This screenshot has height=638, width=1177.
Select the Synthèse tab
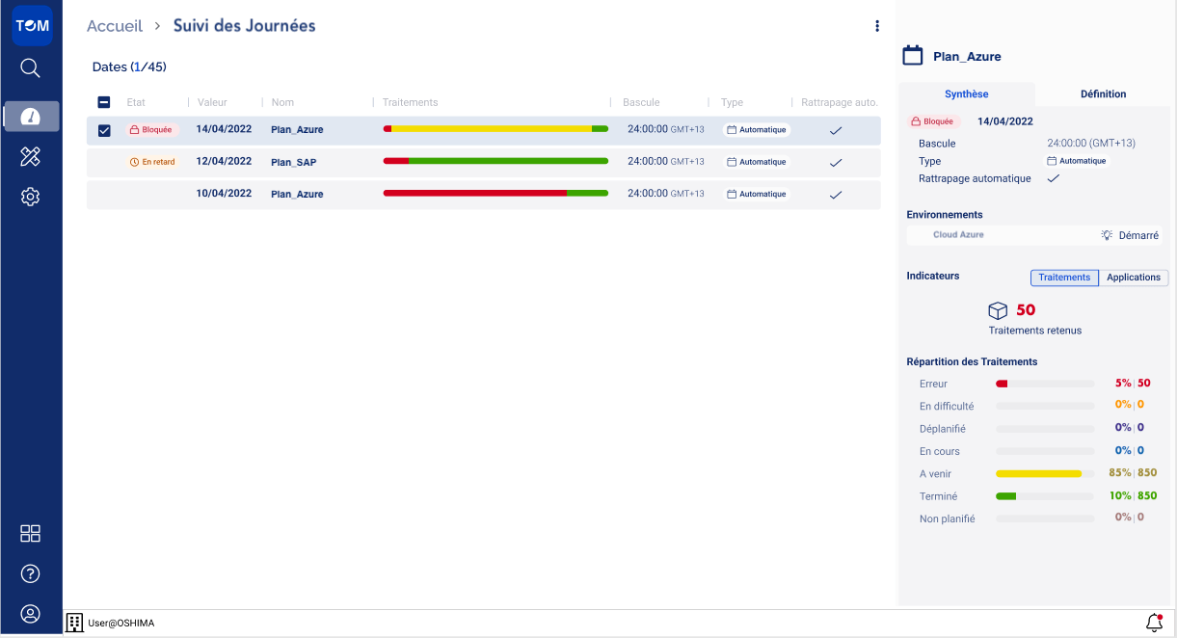[x=966, y=93]
